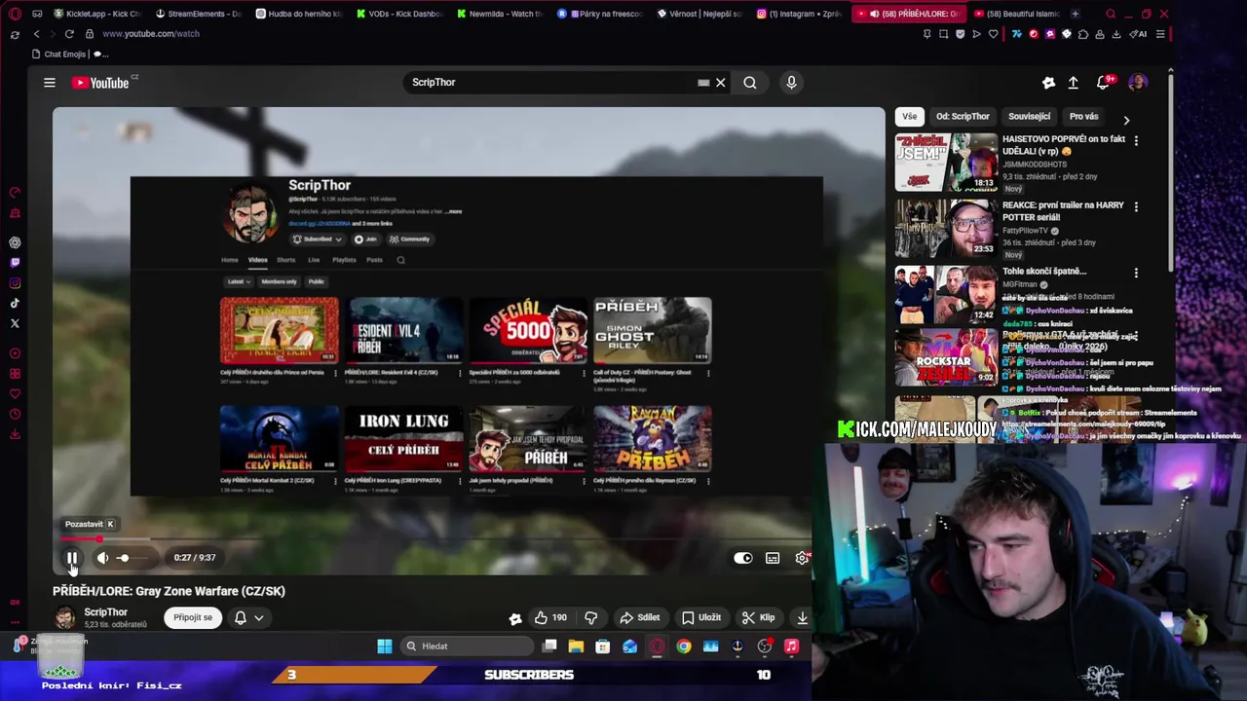
Task: Expand notification options dropdown arrow
Action: coord(259,617)
